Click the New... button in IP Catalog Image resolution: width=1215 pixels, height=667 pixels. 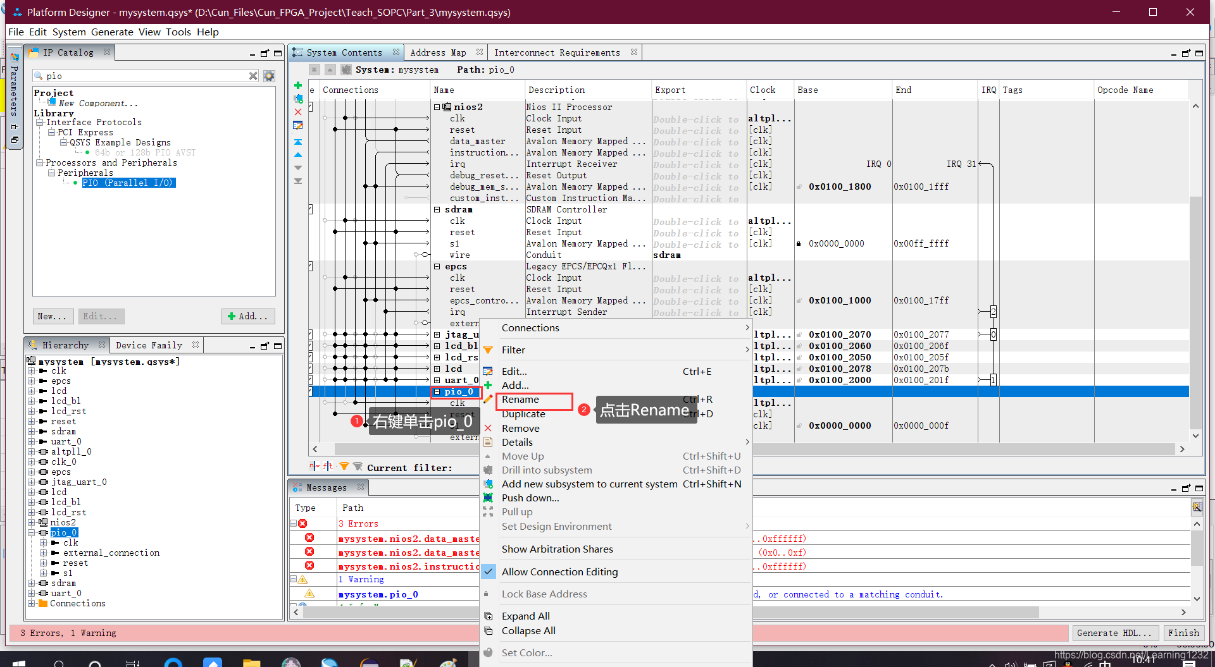click(53, 316)
